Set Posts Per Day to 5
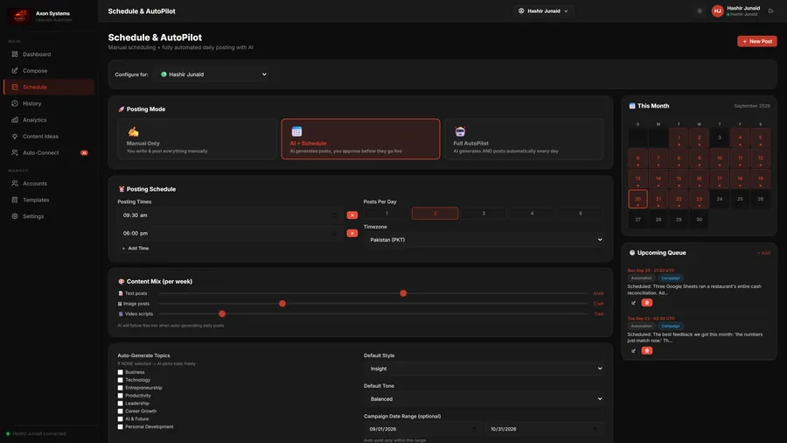Viewport: 787px width, 443px height. pos(581,214)
